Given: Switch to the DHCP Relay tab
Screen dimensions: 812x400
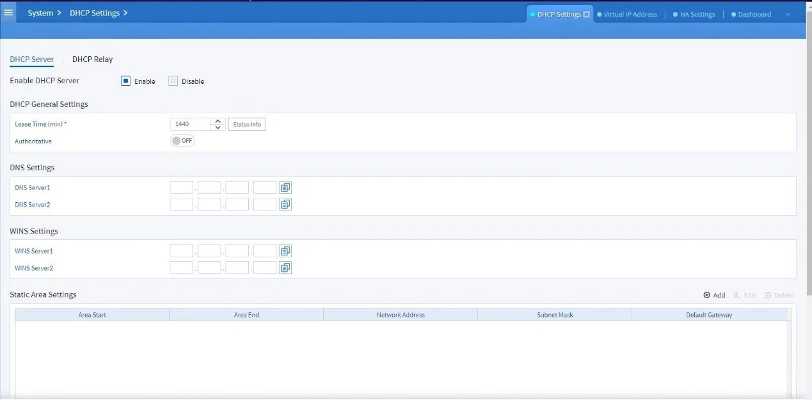Looking at the screenshot, I should (92, 59).
